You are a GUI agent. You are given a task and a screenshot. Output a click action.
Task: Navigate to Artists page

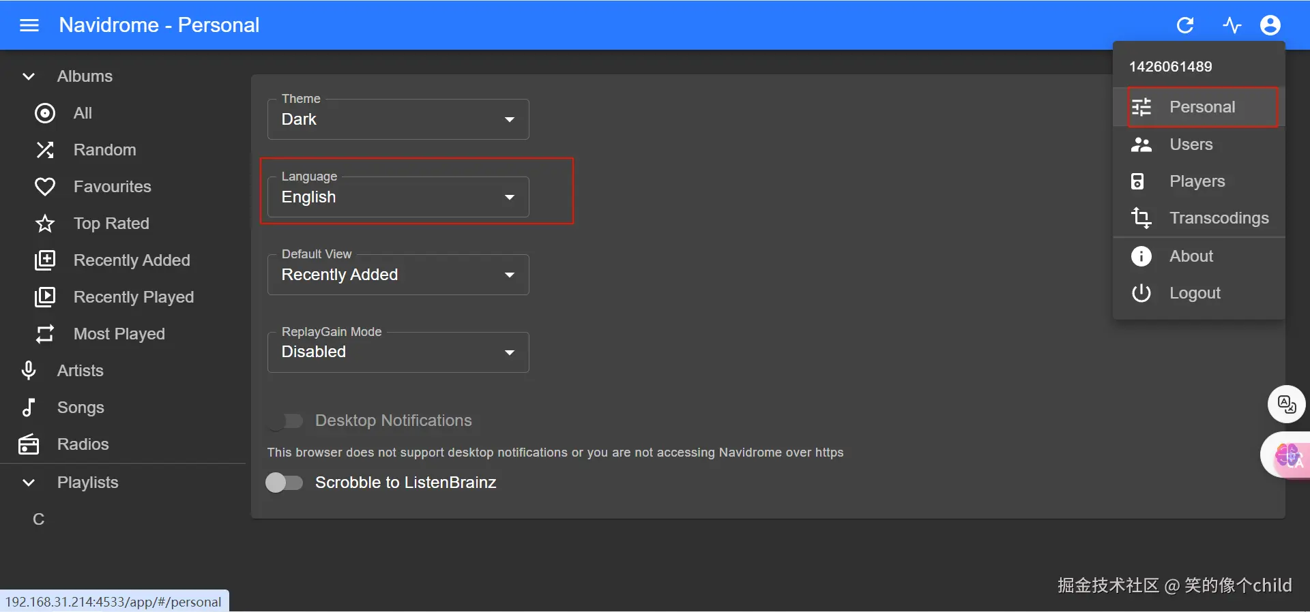[123, 371]
